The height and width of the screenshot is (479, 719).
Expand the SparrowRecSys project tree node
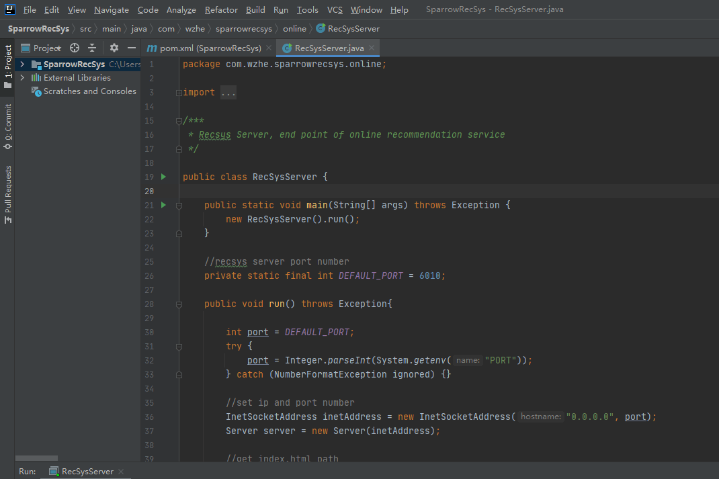pyautogui.click(x=22, y=64)
